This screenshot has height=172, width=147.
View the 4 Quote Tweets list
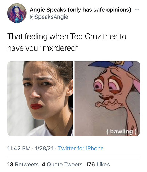(62, 164)
